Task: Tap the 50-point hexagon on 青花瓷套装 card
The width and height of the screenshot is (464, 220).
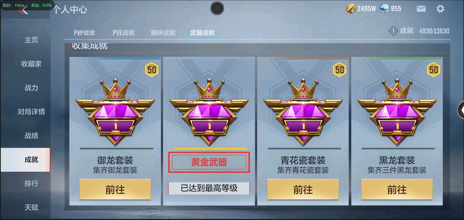Action: pos(340,70)
